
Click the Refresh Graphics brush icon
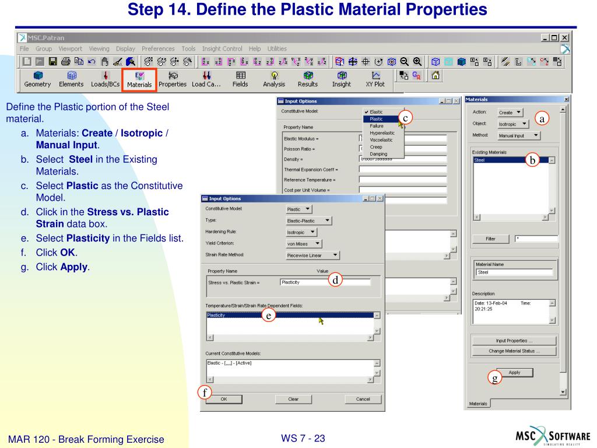[131, 61]
